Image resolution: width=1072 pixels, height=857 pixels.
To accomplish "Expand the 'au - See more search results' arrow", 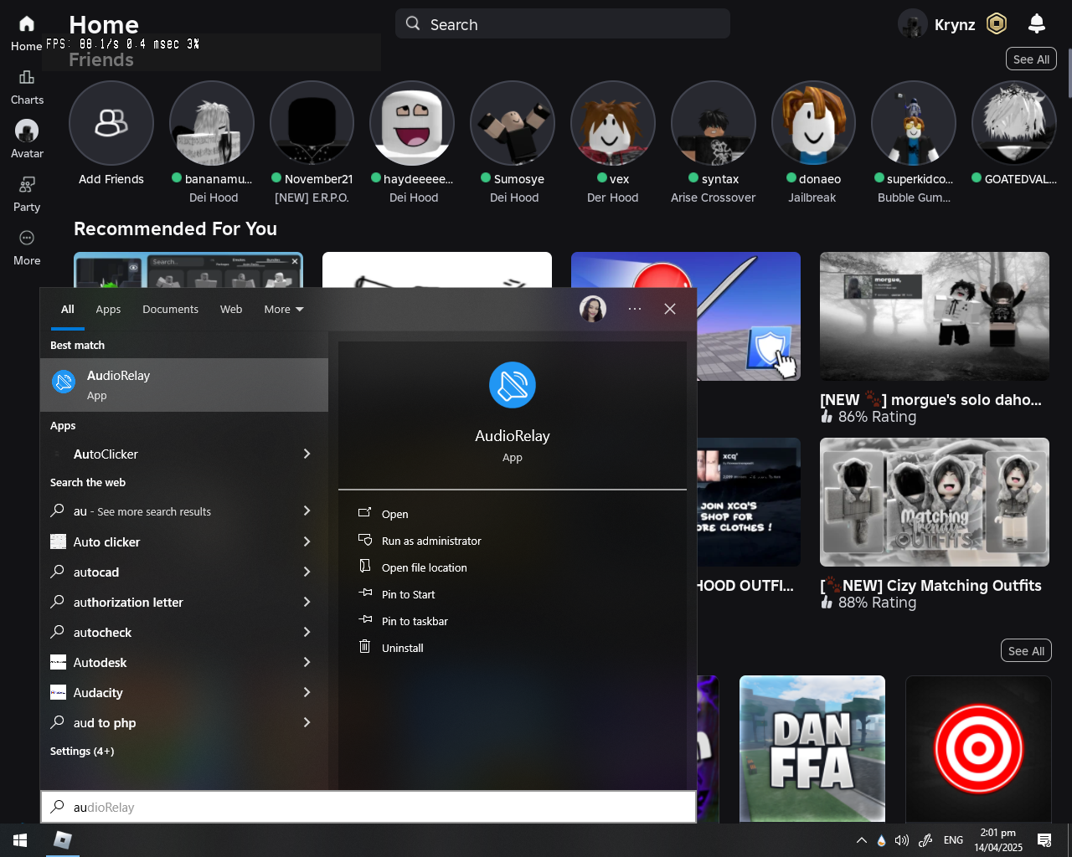I will point(307,511).
